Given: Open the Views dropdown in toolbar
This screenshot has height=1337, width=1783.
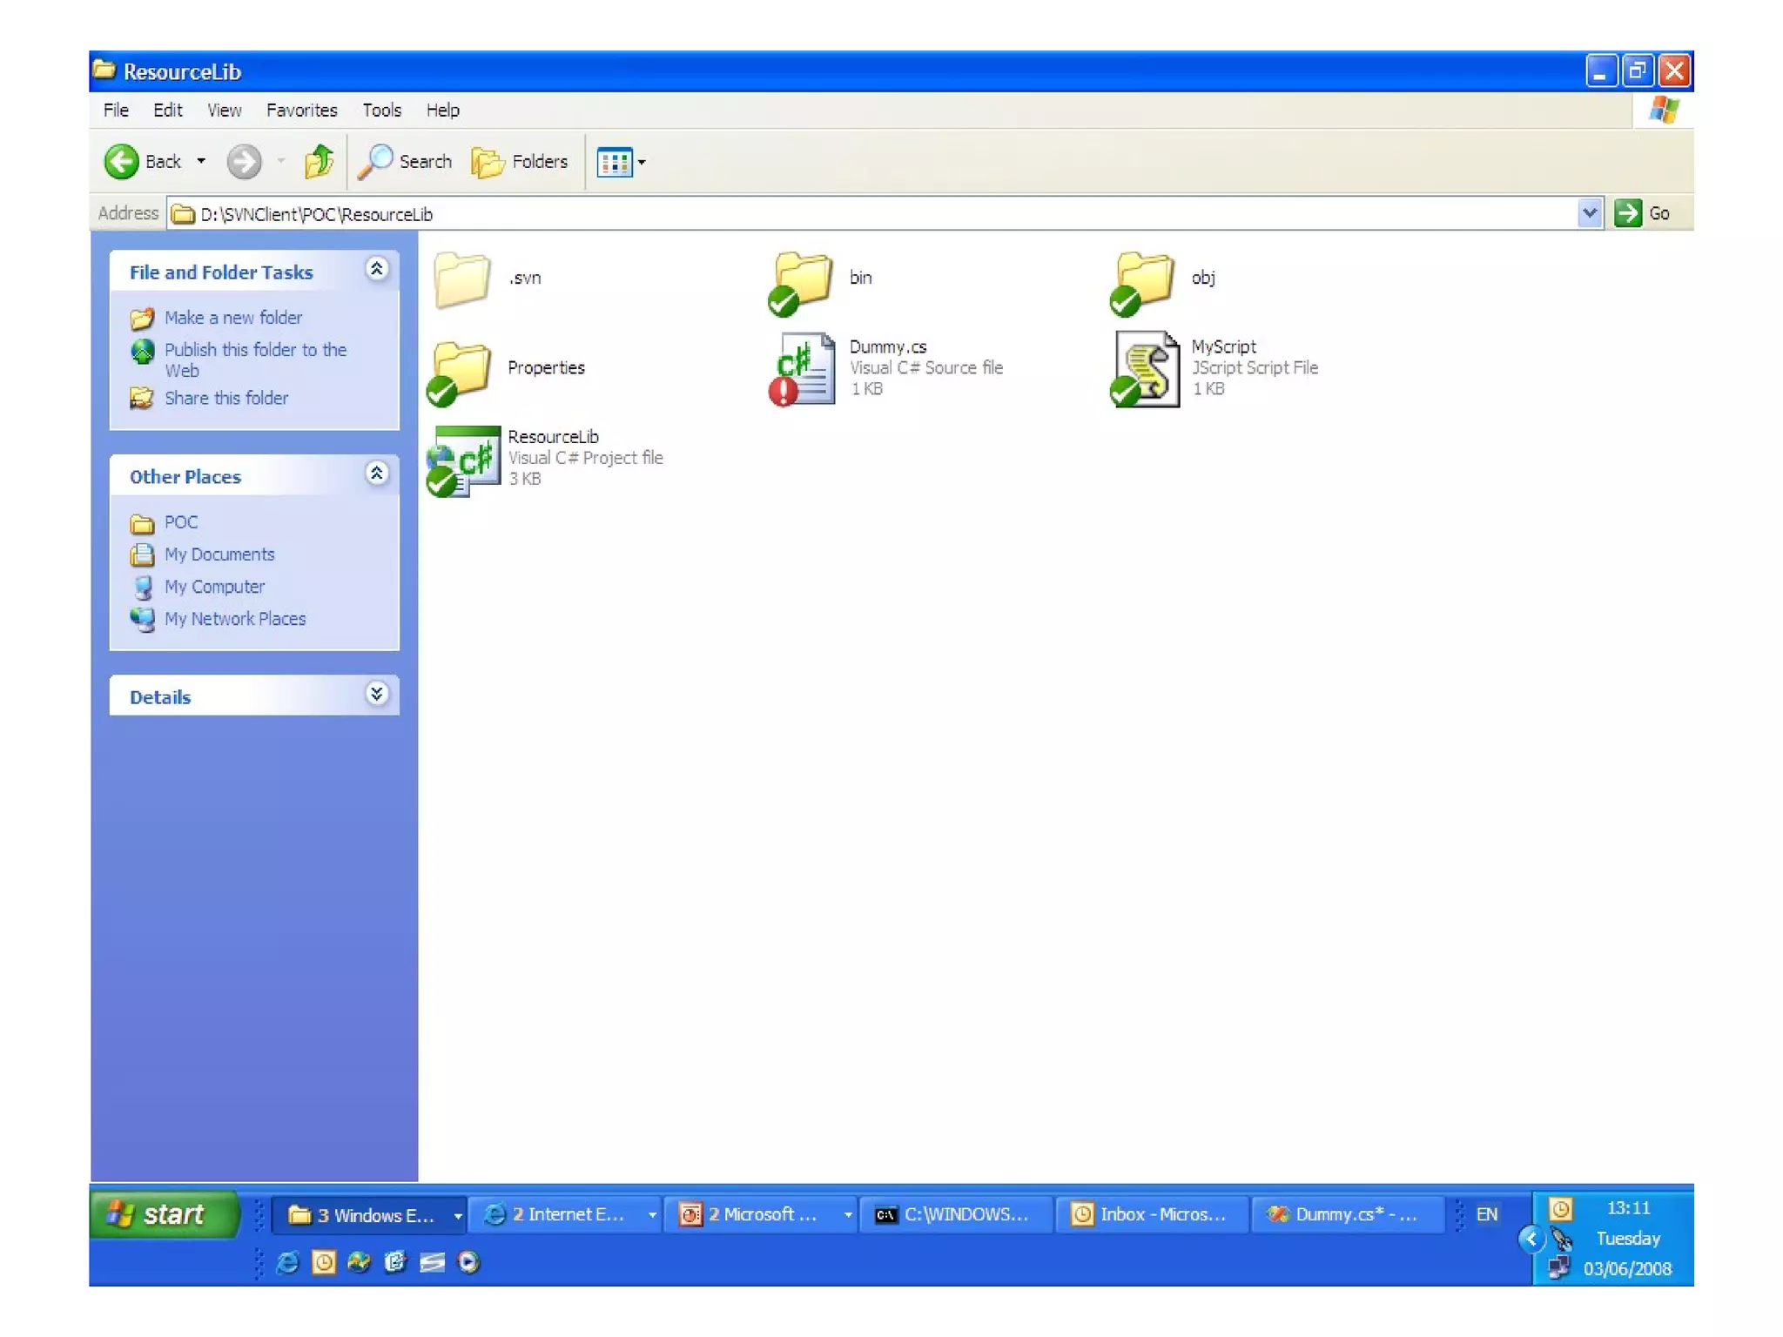Looking at the screenshot, I should [x=622, y=162].
